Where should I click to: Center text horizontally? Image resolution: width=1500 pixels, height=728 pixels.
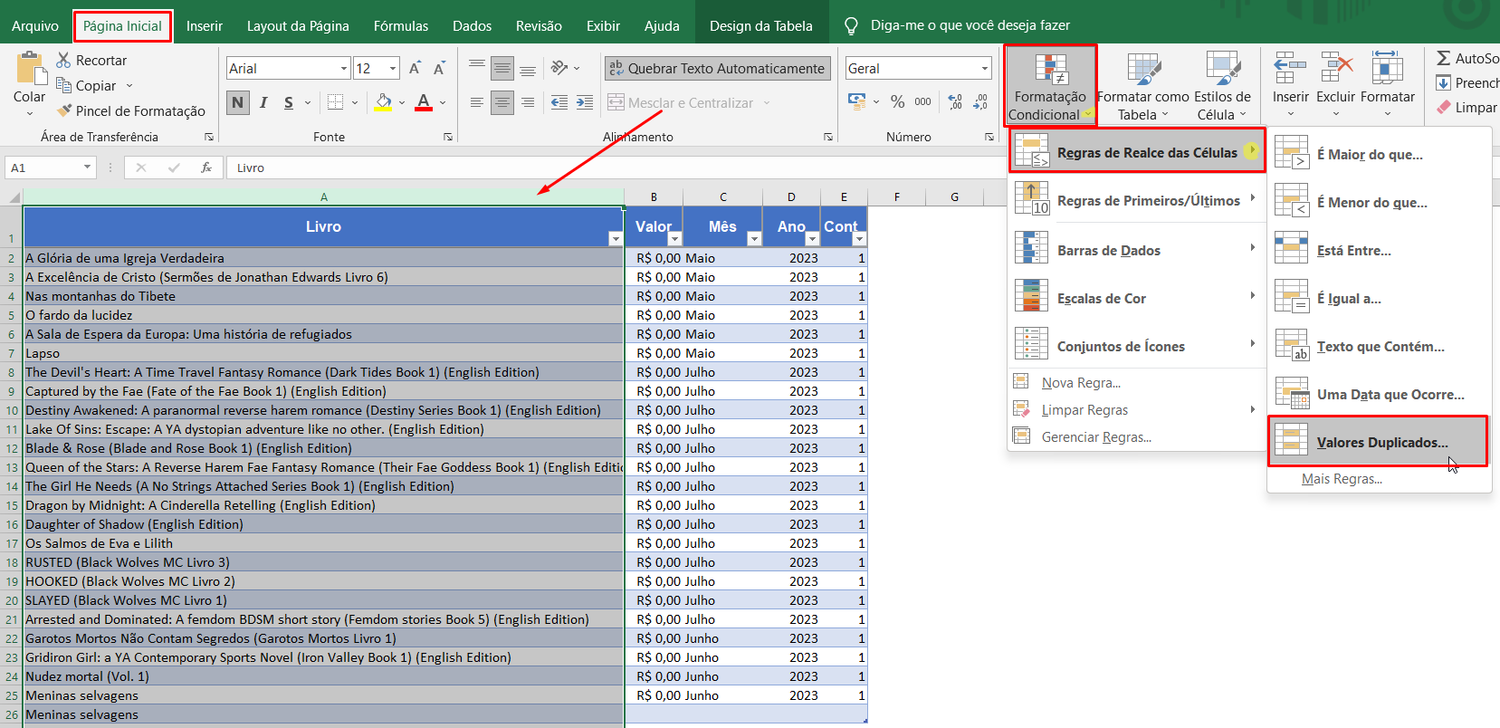coord(502,102)
